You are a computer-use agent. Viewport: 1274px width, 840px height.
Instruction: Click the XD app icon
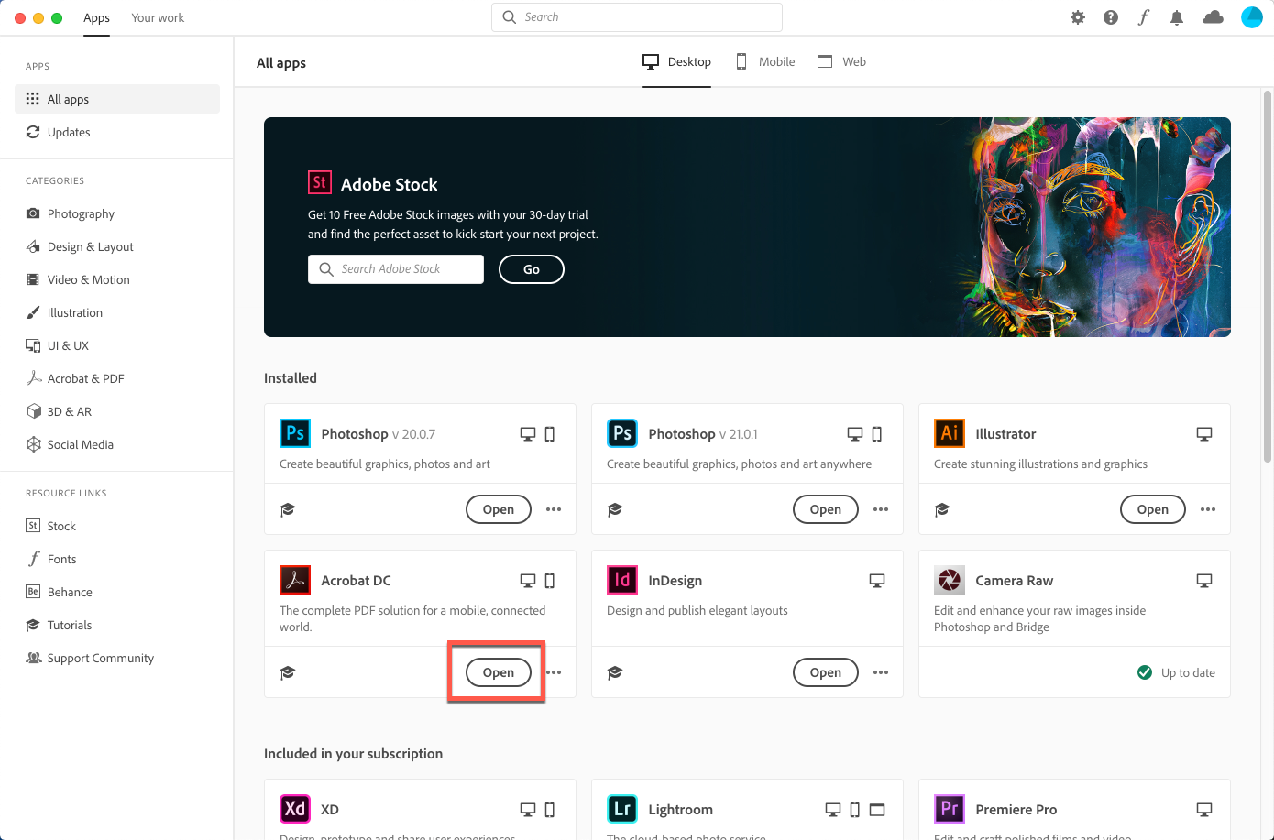click(x=295, y=809)
